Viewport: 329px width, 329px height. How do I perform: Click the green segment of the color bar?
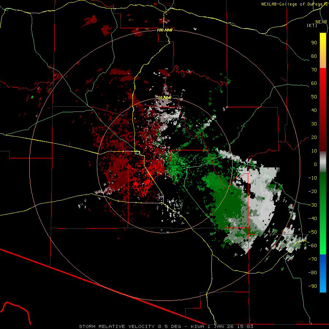pos(323,213)
